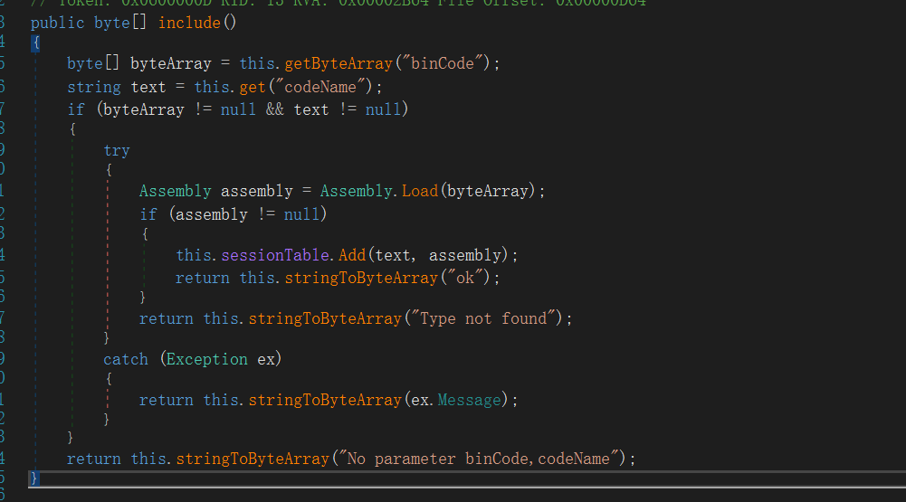Click the include method name in declaration
This screenshot has height=502, width=906.
190,22
